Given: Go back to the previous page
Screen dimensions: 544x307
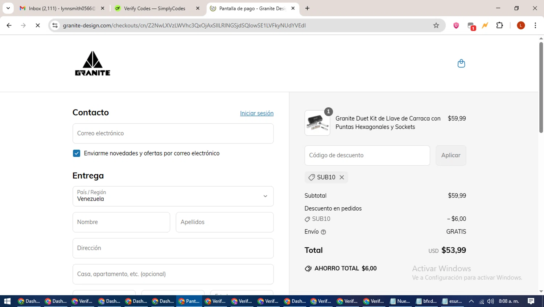Looking at the screenshot, I should [x=9, y=25].
